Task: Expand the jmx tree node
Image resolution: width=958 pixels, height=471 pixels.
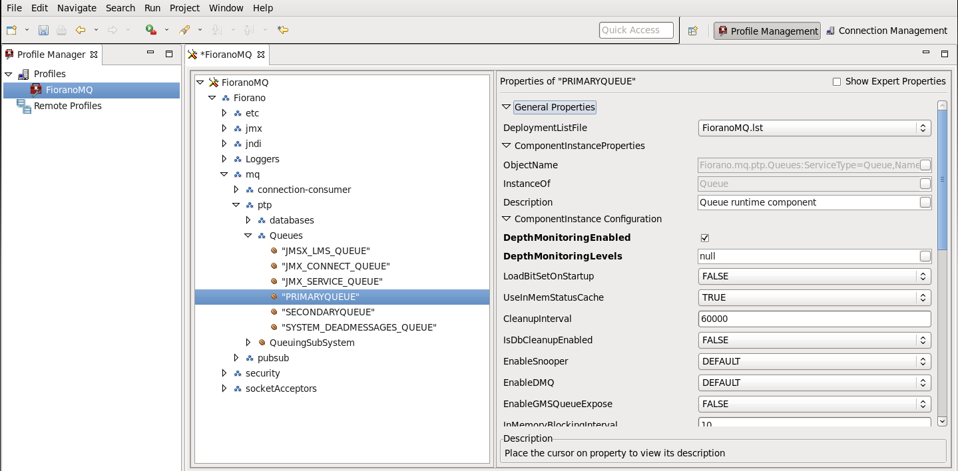Action: [224, 128]
